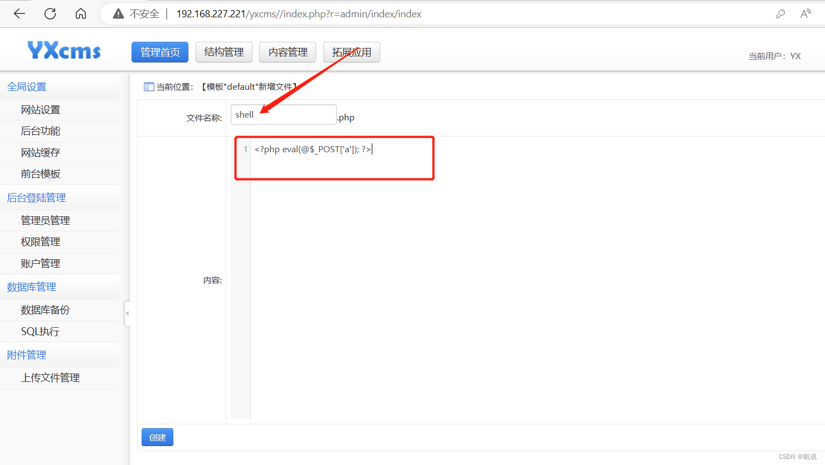825x465 pixels.
Task: Click the 内容 label
Action: click(x=212, y=280)
